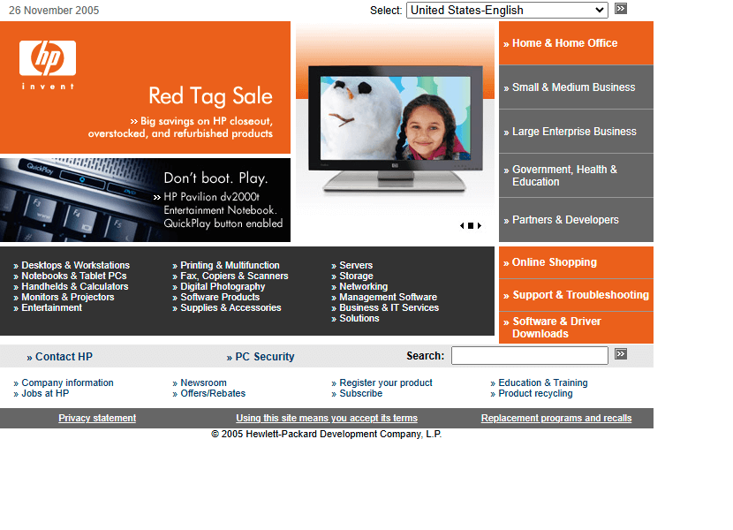Open Education & Training link

click(x=543, y=382)
